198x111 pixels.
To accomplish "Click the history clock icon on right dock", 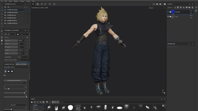I will pyautogui.click(x=196, y=7).
